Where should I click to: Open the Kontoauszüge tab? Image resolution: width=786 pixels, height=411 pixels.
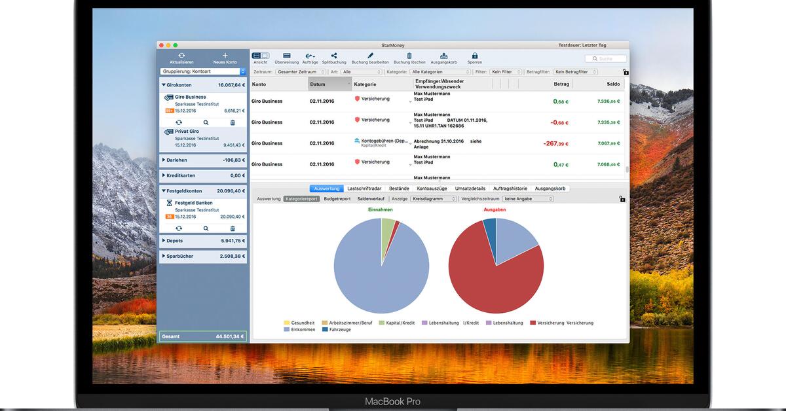point(432,188)
